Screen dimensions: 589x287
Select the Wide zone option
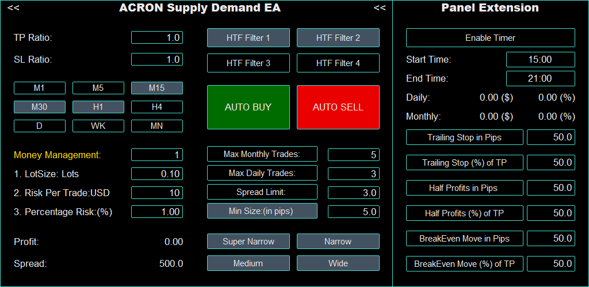click(338, 263)
